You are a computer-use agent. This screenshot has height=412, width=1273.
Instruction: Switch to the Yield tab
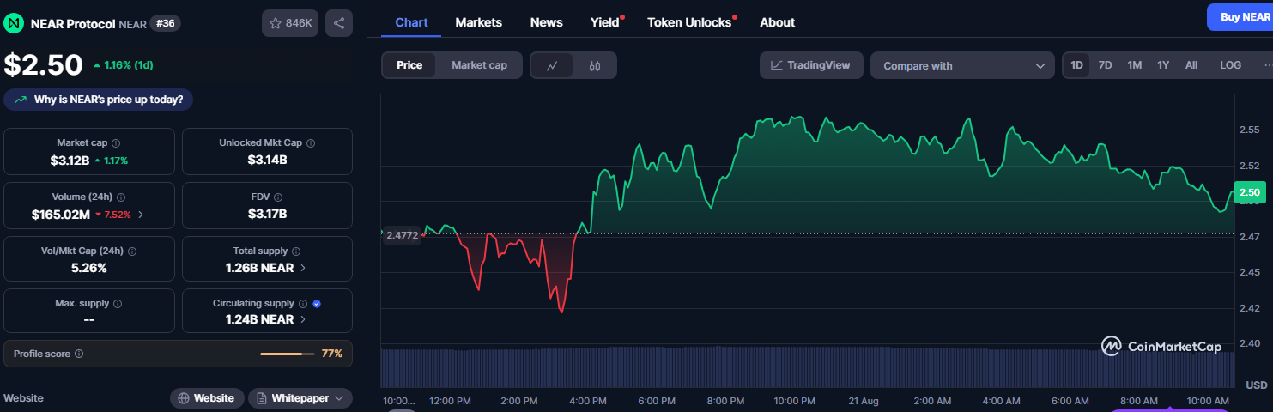click(605, 22)
